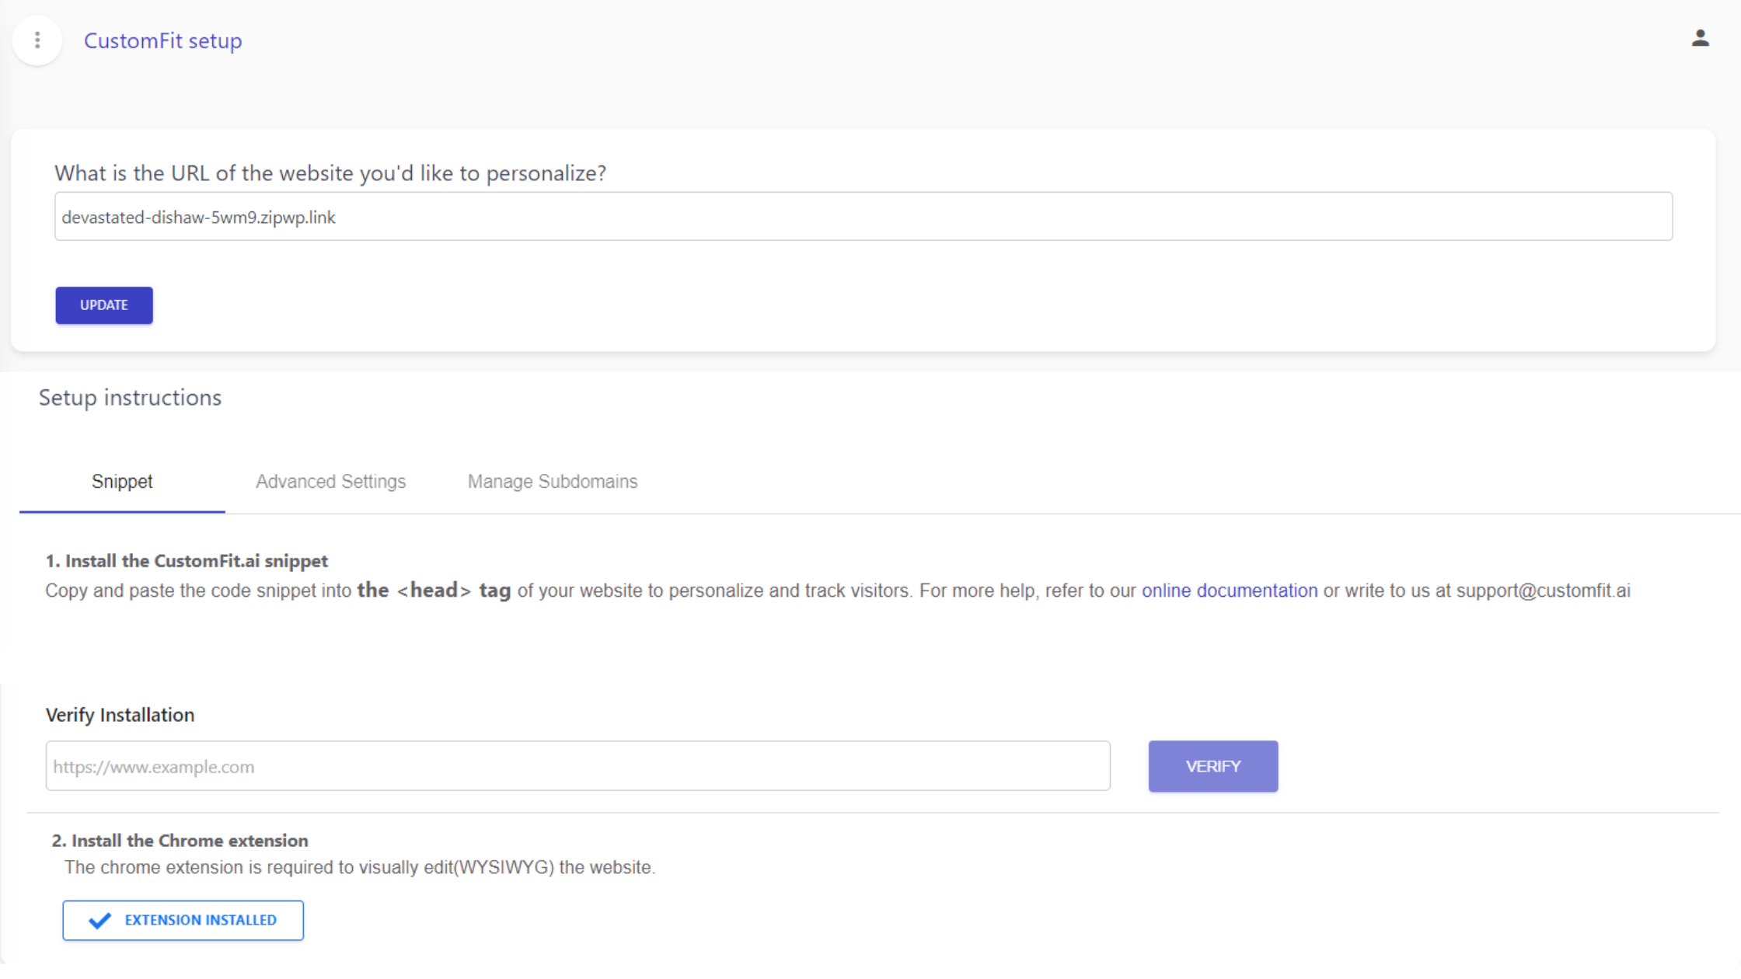Click the head tag bold text
This screenshot has width=1741, height=979.
434,591
